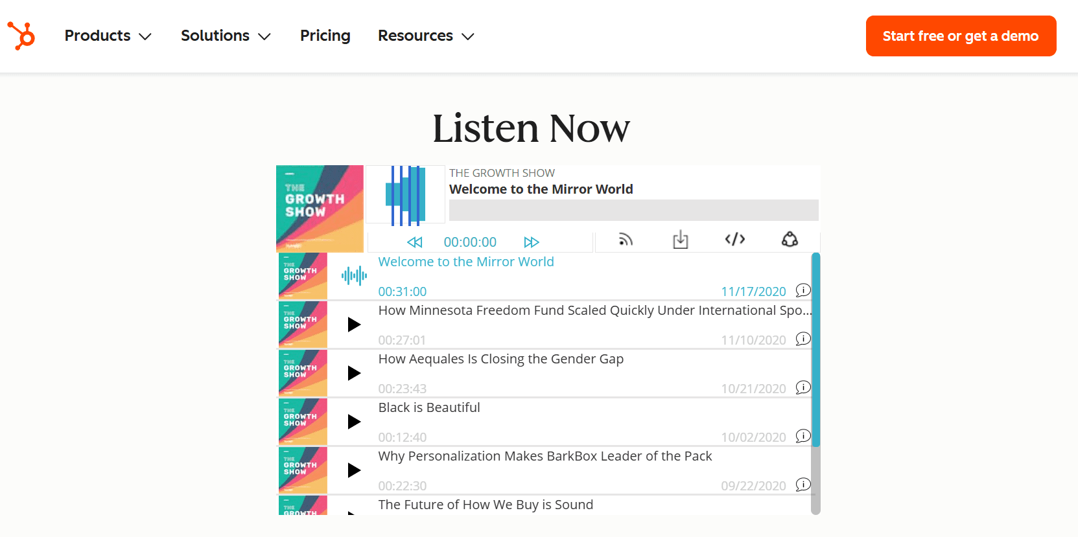The width and height of the screenshot is (1078, 537).
Task: Select 'The Future of How We Buy is Sound'
Action: [486, 505]
